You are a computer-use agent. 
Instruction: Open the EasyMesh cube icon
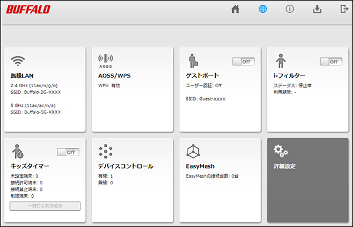(x=193, y=152)
